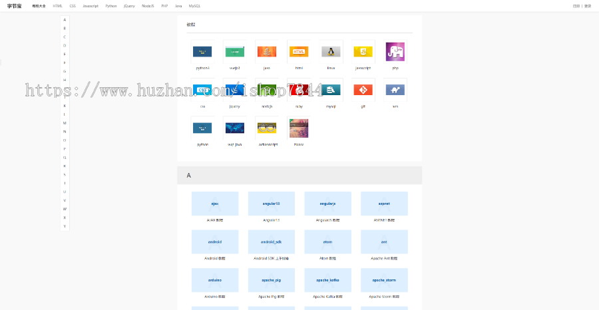Viewport: 599px width, 310px height.
Task: Jump to letter K in the alphabet index
Action: 65,106
